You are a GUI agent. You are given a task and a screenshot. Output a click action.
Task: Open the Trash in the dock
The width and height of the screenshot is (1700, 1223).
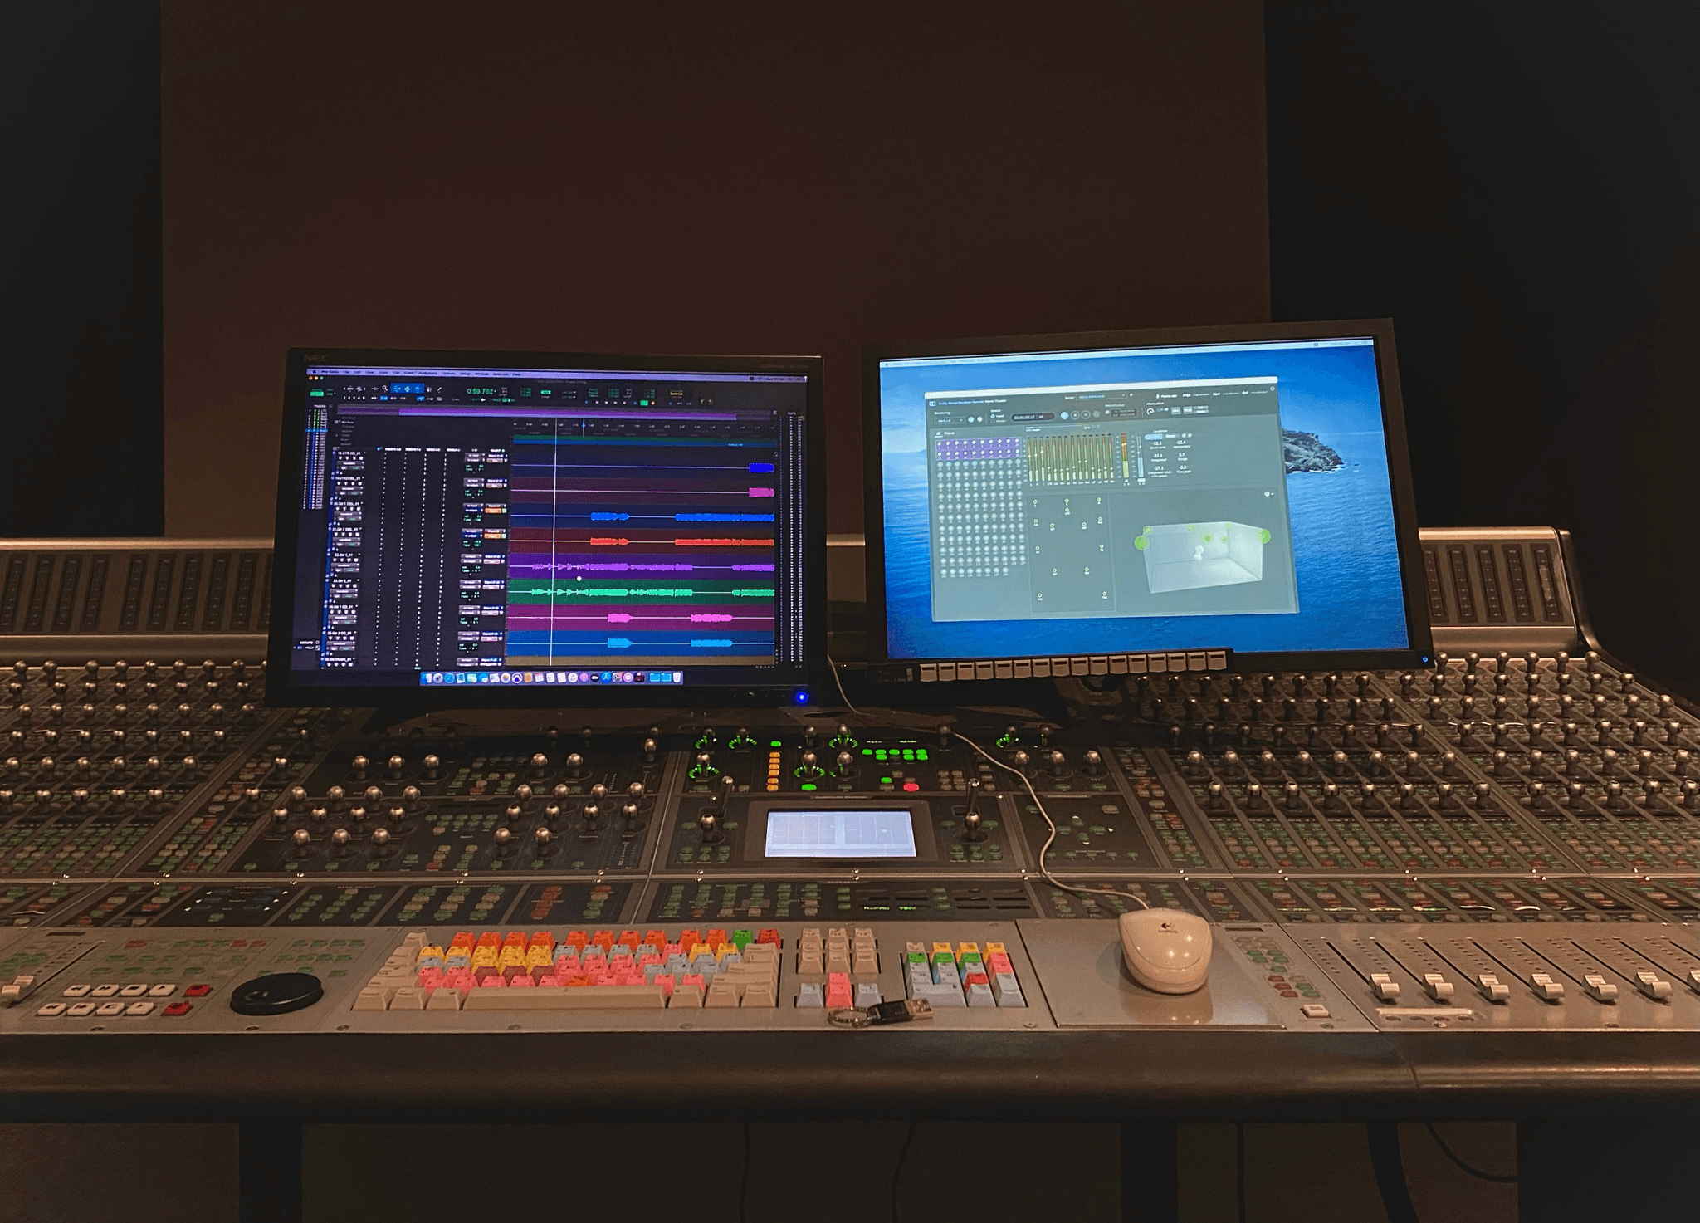point(677,678)
